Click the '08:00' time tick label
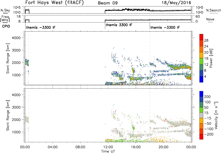This screenshot has width=221, height=153. click(80, 147)
